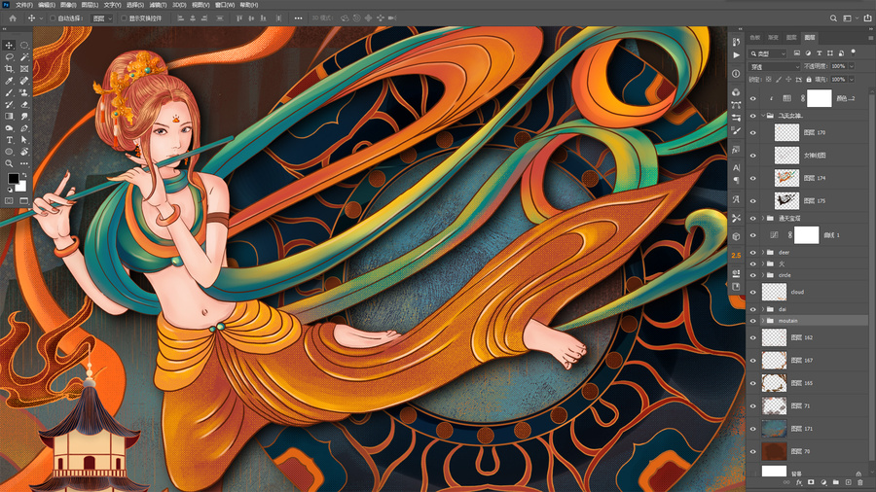The height and width of the screenshot is (492, 876).
Task: Select the Eyedropper tool
Action: pyautogui.click(x=9, y=81)
